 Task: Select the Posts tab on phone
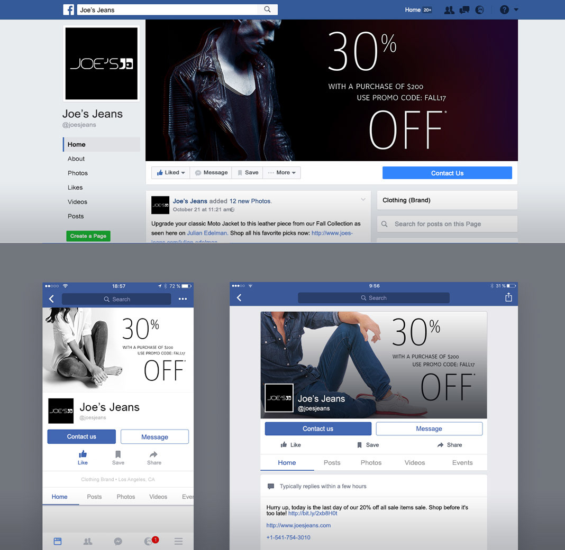[x=94, y=497]
